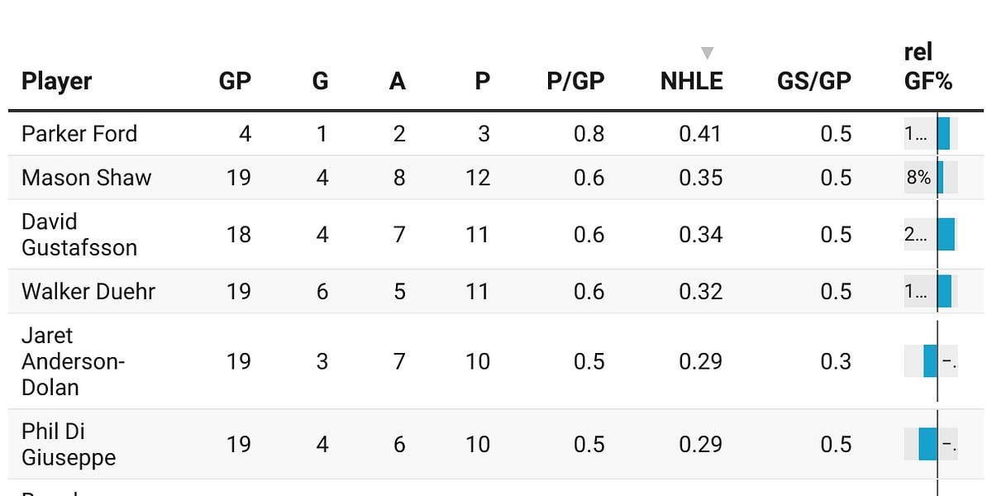Sort by GP column header
This screenshot has height=496, width=992.
point(235,81)
